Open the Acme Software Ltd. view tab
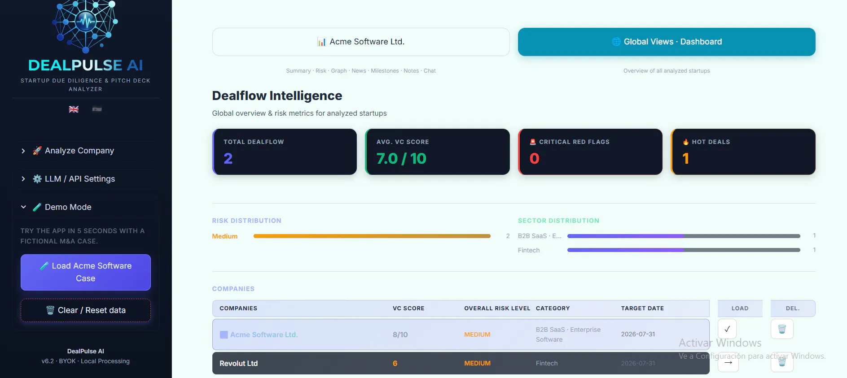The image size is (847, 378). point(361,42)
